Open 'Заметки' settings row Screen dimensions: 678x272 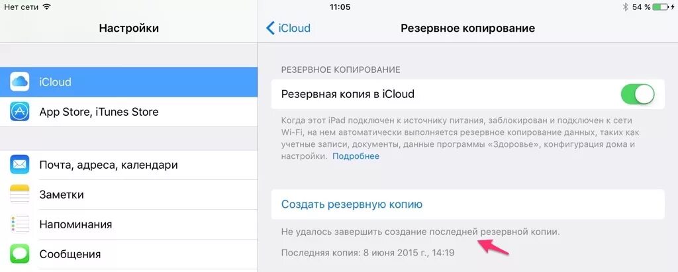(129, 195)
